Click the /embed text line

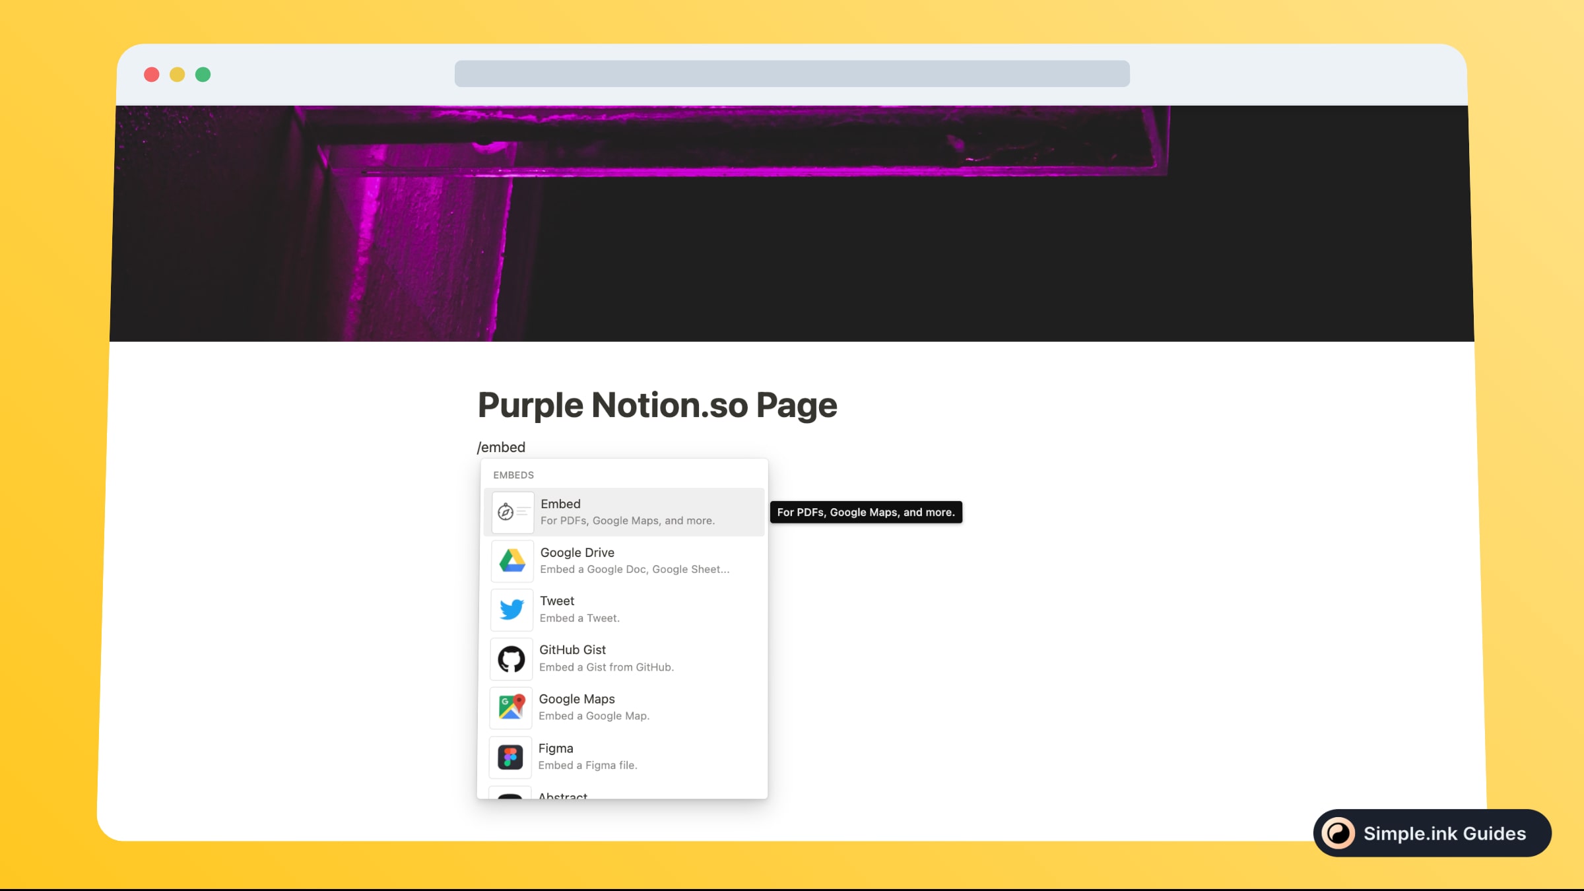501,447
